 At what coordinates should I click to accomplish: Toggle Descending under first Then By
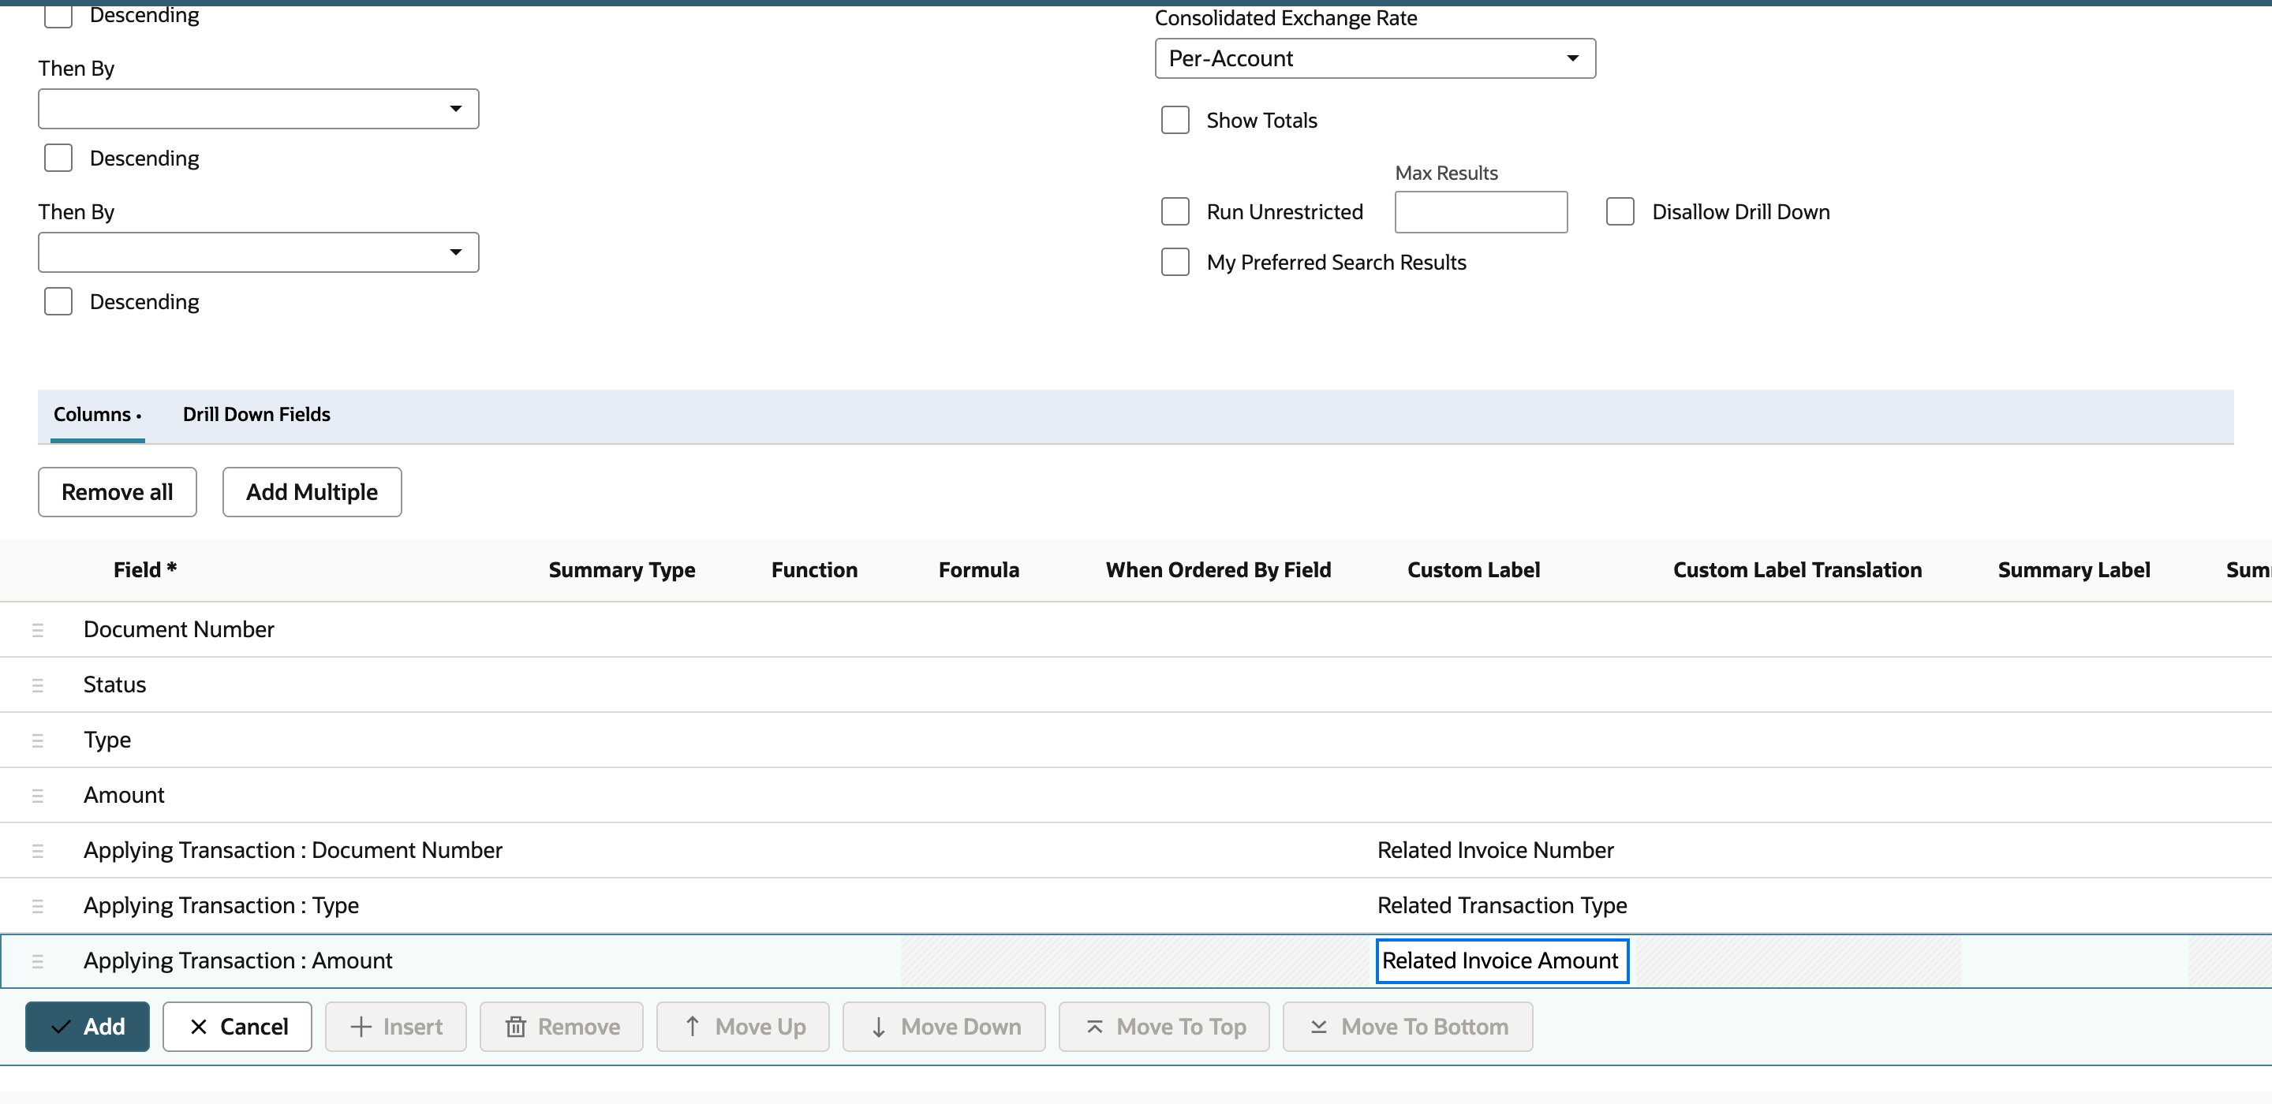(58, 158)
